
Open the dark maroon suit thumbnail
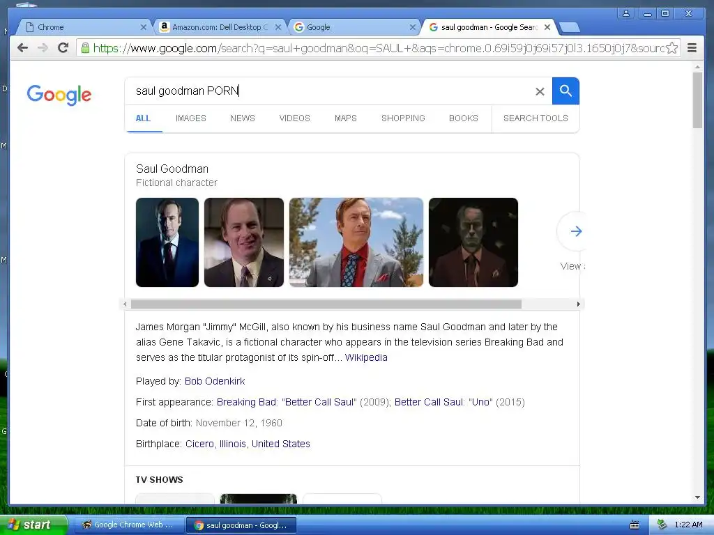[x=473, y=242]
